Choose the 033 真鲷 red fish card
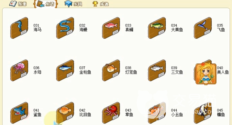 (111, 28)
